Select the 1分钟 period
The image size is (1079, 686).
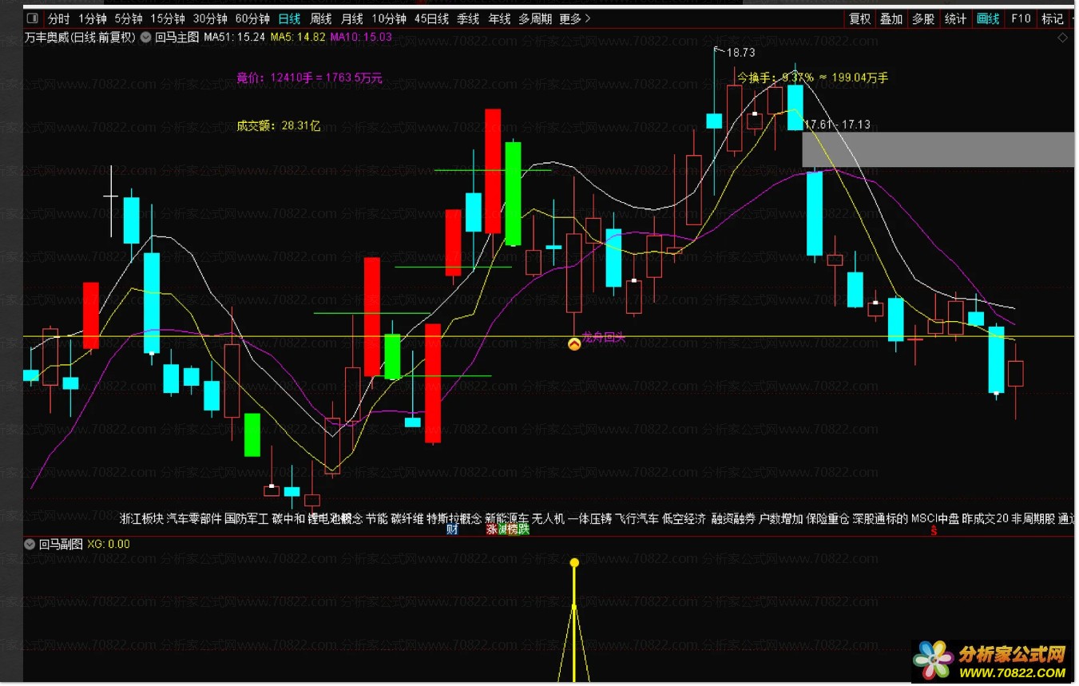click(93, 18)
